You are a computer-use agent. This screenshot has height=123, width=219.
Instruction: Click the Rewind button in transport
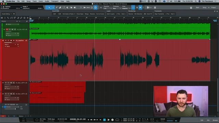[91, 120]
